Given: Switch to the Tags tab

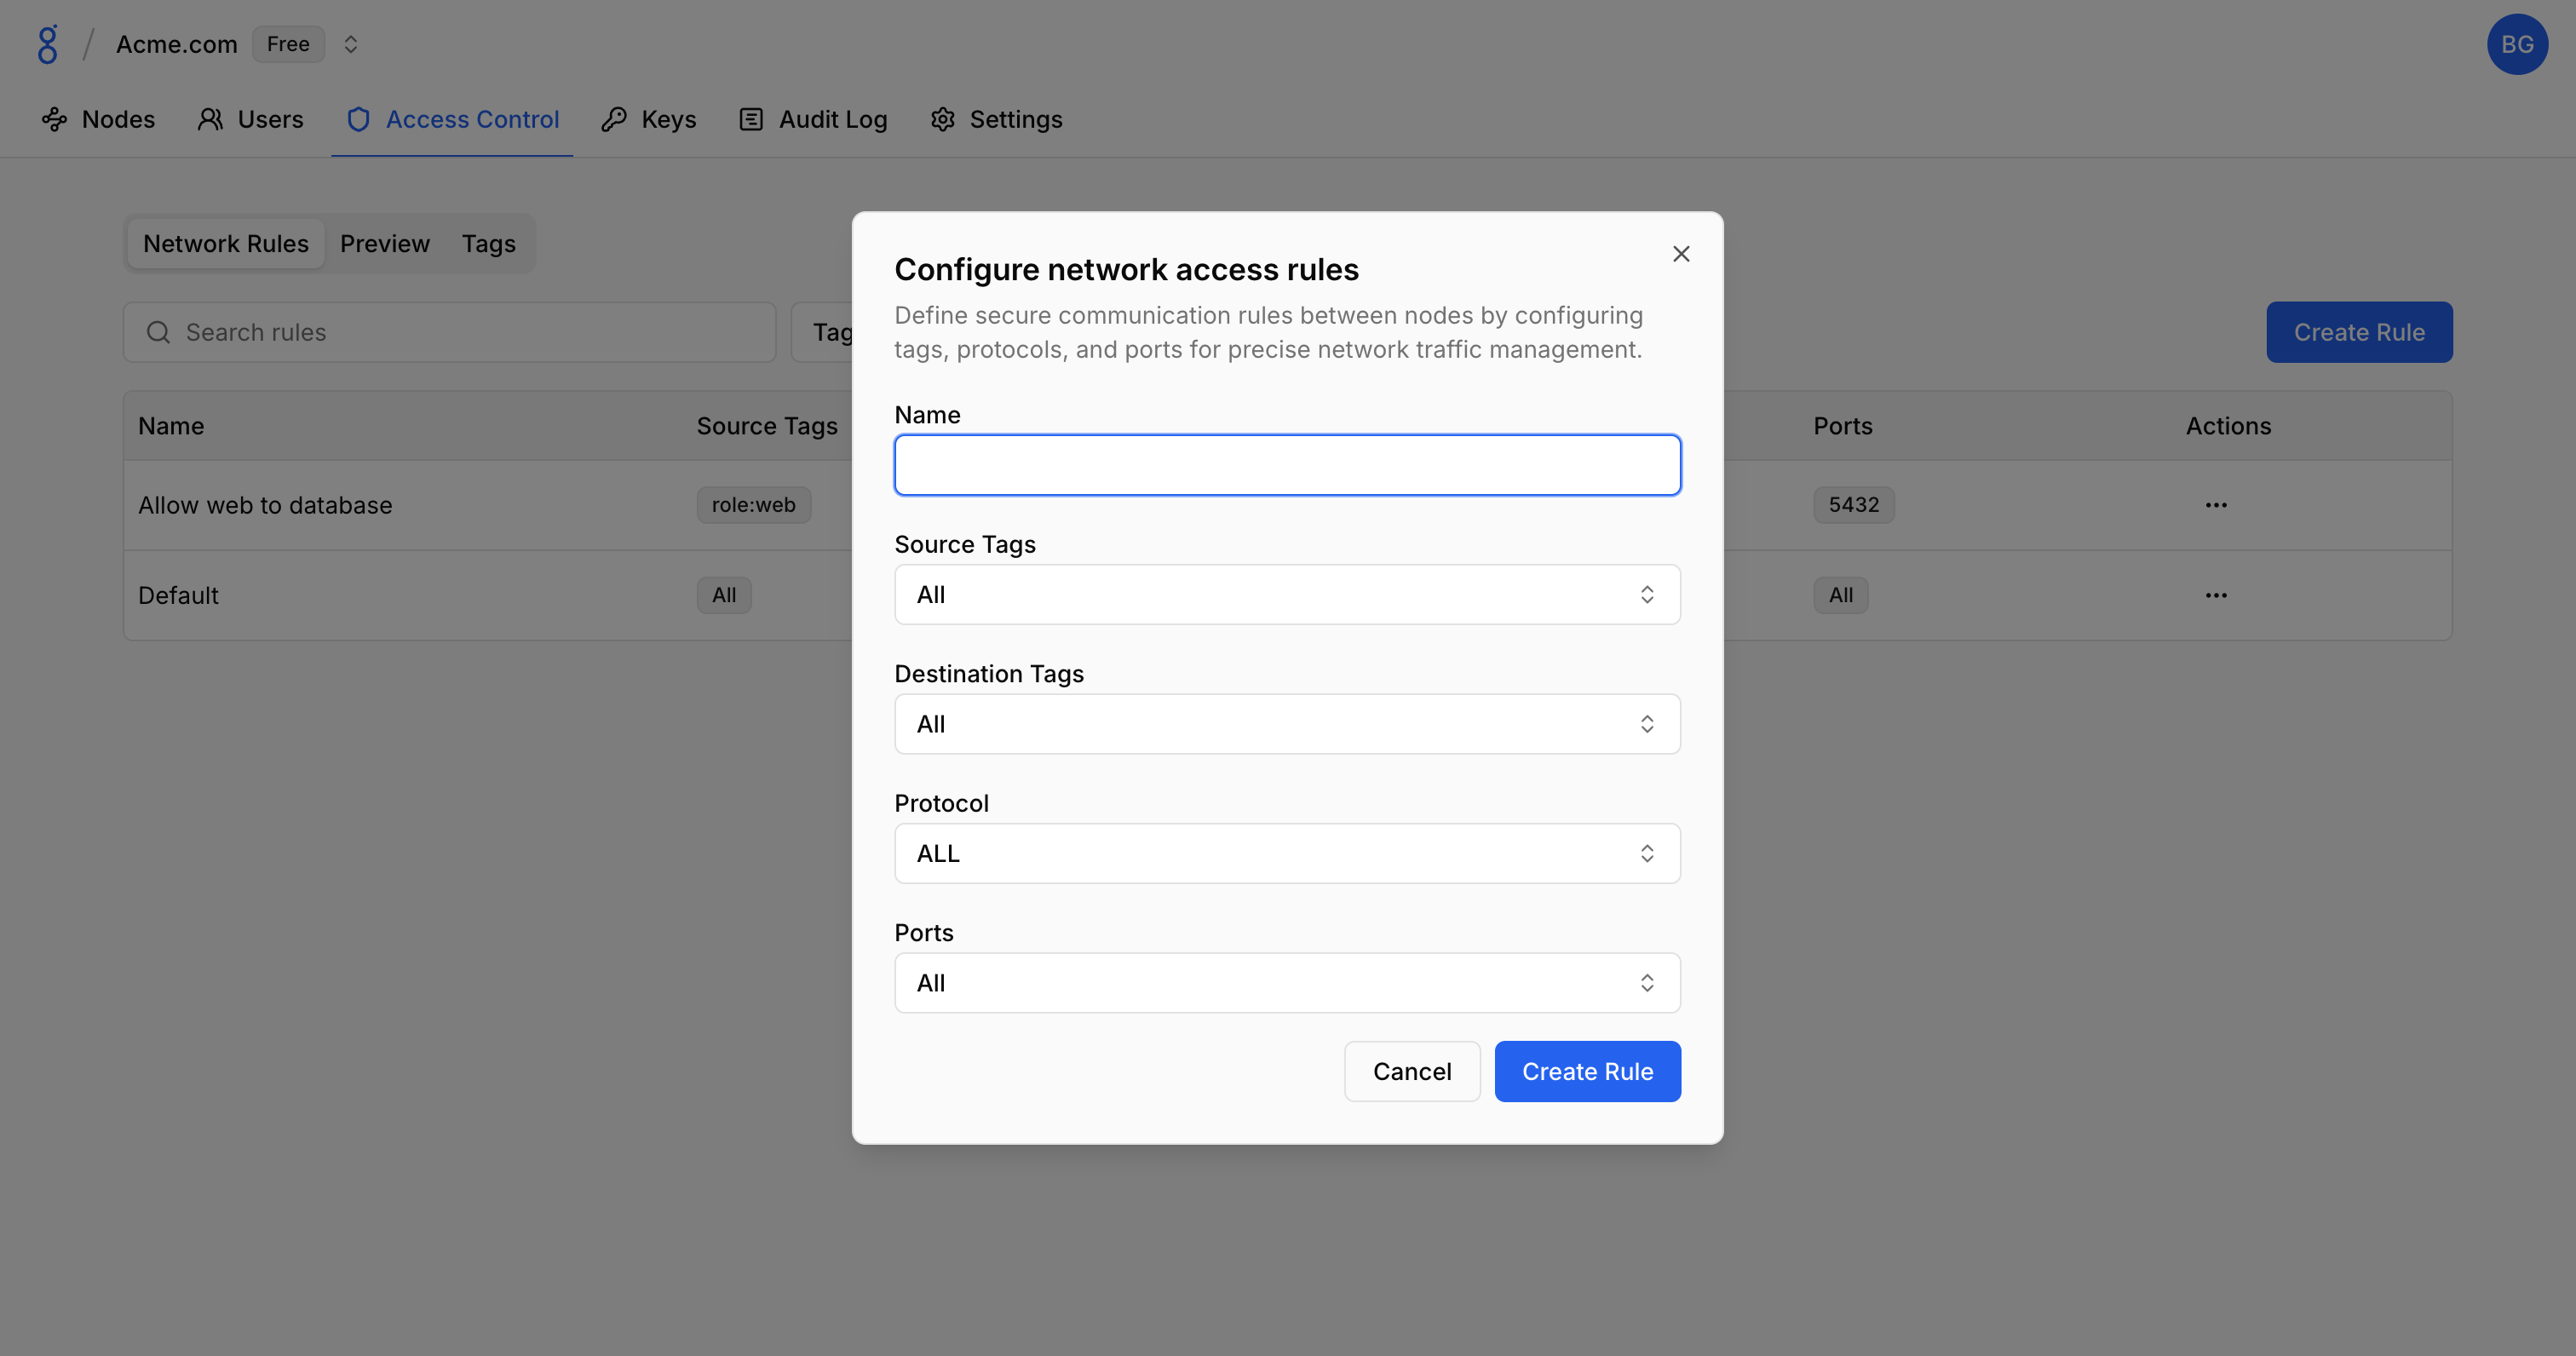Looking at the screenshot, I should pyautogui.click(x=488, y=244).
